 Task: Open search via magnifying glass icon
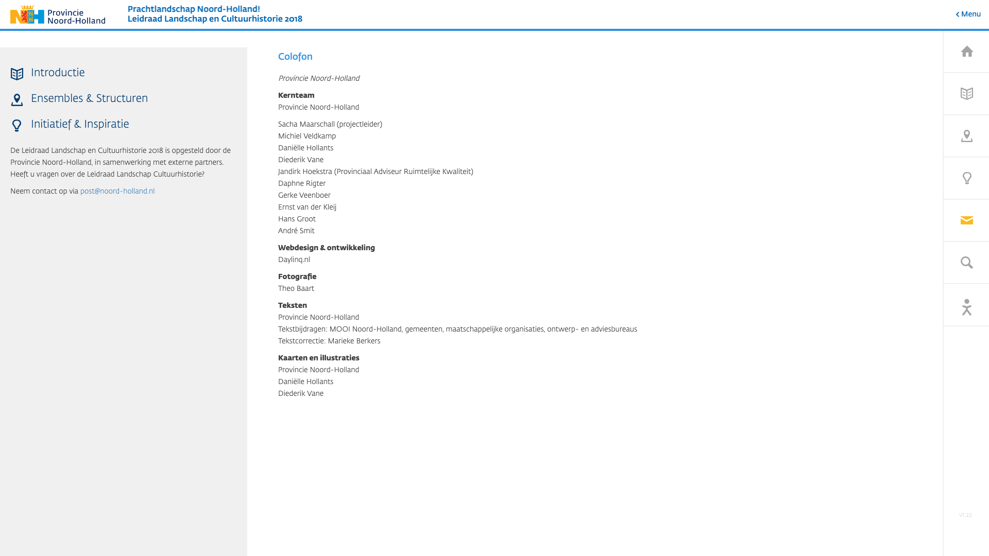967,263
